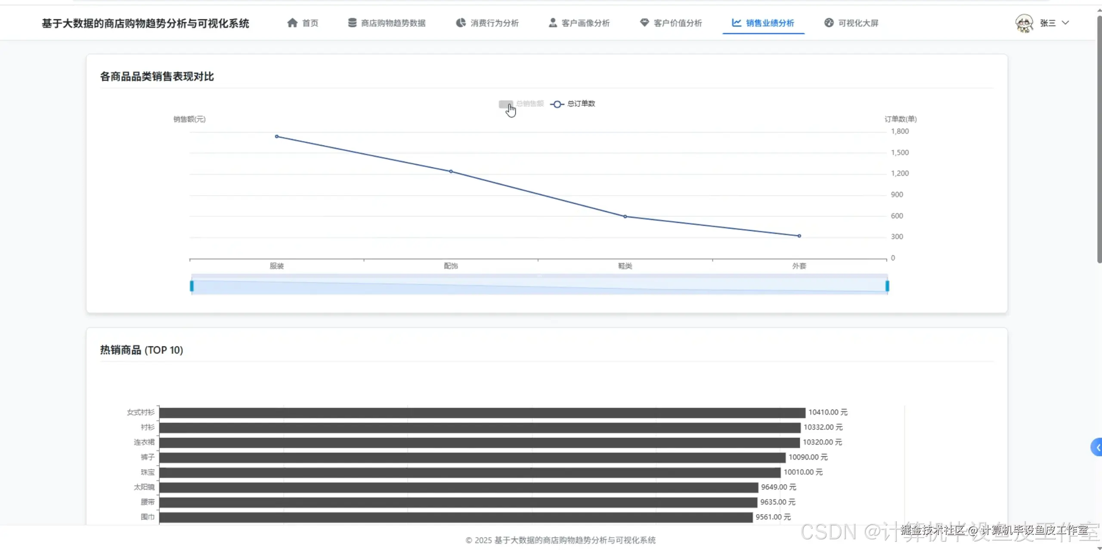The height and width of the screenshot is (550, 1102).
Task: Click the system title 基于大数据的商店购物趋势分析与可视化系统
Action: (145, 23)
